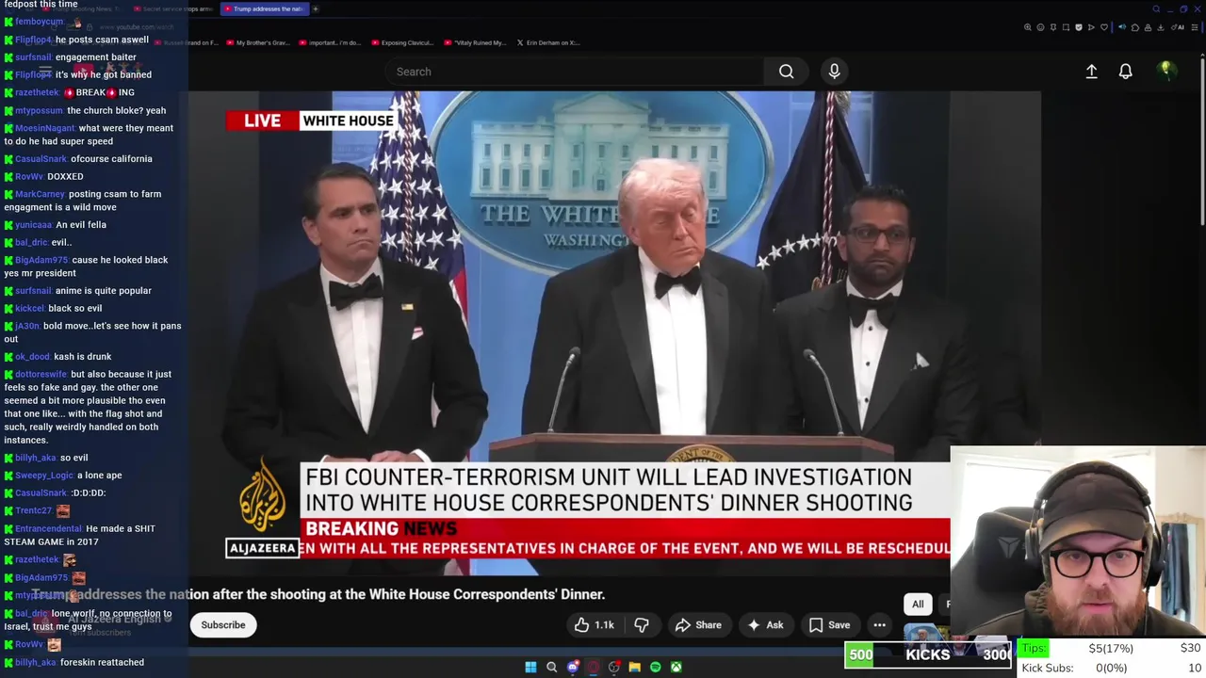This screenshot has width=1206, height=678.
Task: Open 'Erin Derham on X' bookmark
Action: point(547,42)
